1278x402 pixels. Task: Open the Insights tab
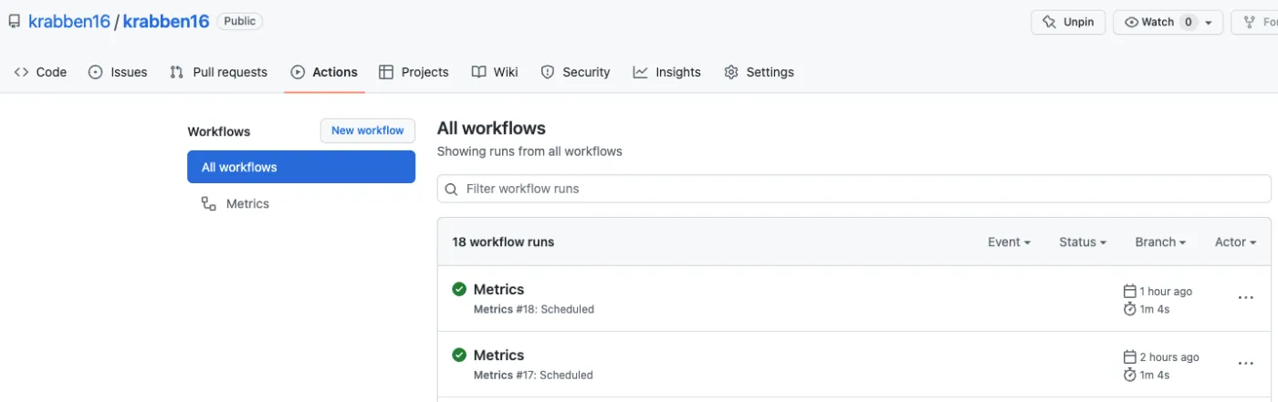667,72
